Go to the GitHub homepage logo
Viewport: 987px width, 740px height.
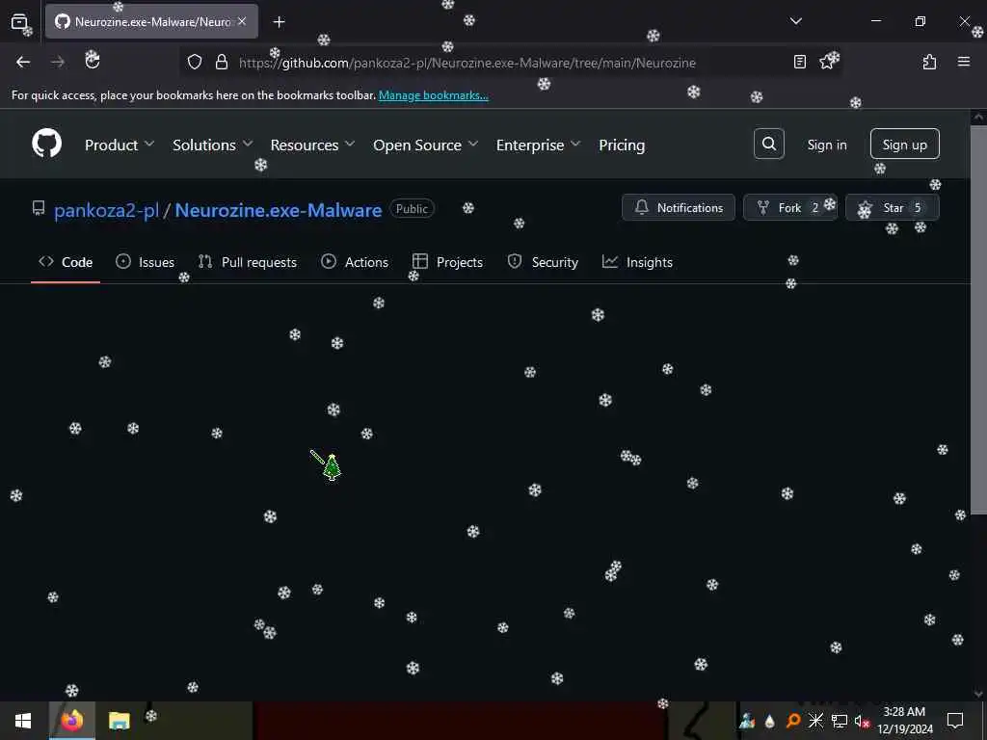point(47,145)
